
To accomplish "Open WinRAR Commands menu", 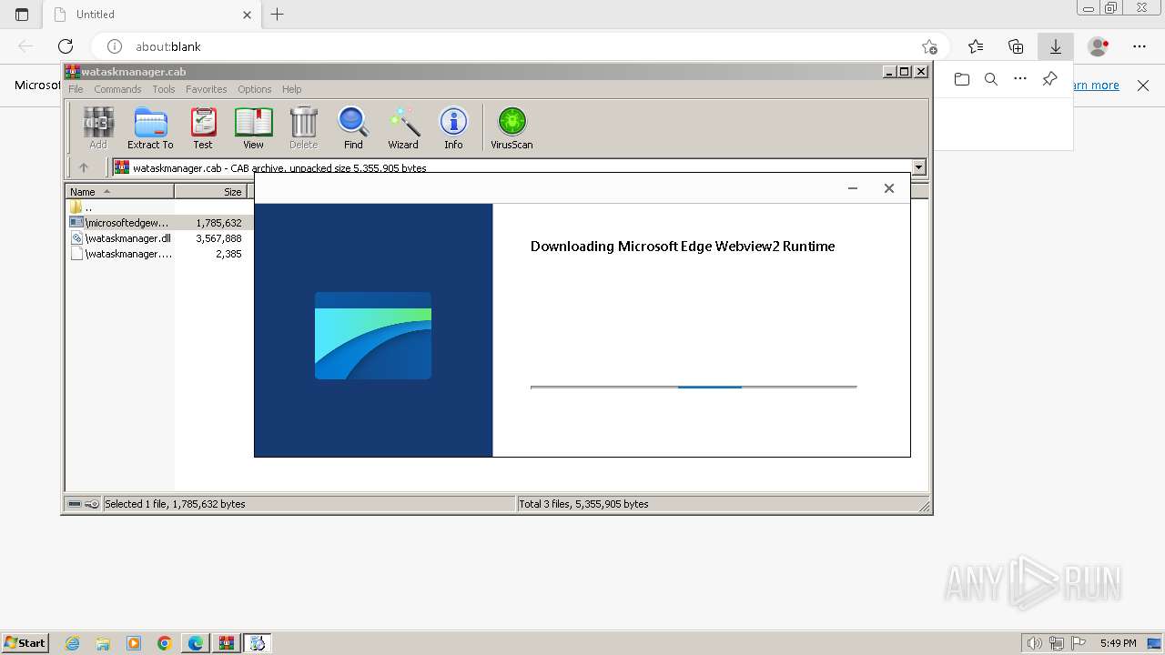I will (117, 89).
